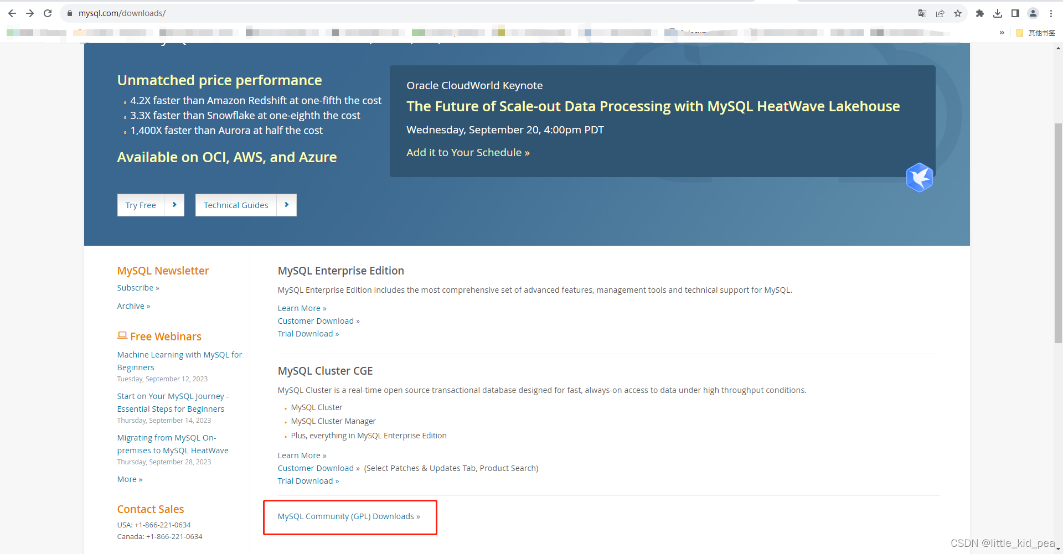The width and height of the screenshot is (1063, 554).
Task: Open the Add it to Your Schedule link
Action: (x=468, y=152)
